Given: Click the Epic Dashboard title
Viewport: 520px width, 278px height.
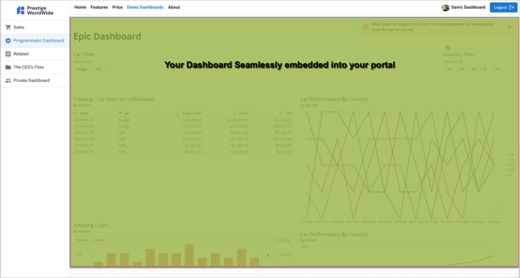Looking at the screenshot, I should click(107, 36).
